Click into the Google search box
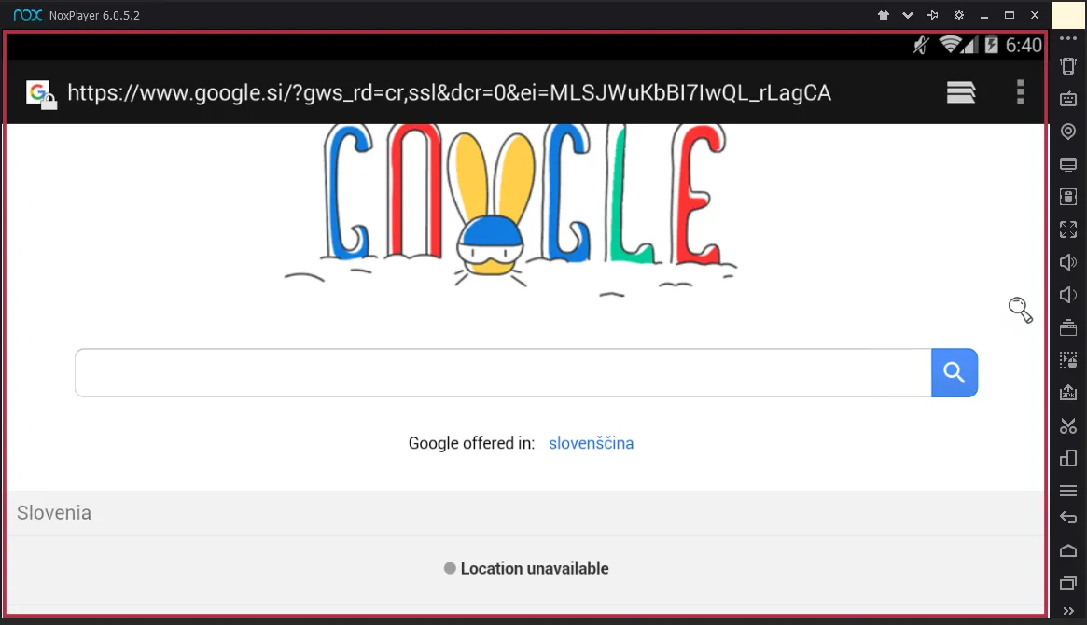 503,373
